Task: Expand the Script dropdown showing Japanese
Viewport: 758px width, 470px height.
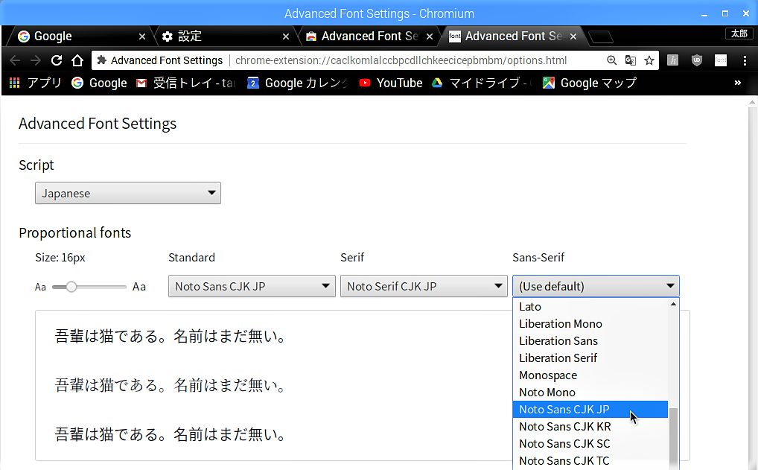Action: tap(128, 193)
